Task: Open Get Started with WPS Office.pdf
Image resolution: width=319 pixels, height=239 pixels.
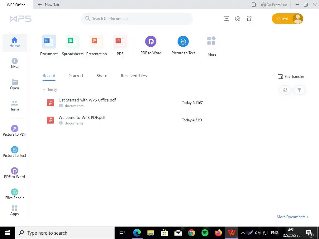Action: pyautogui.click(x=87, y=100)
